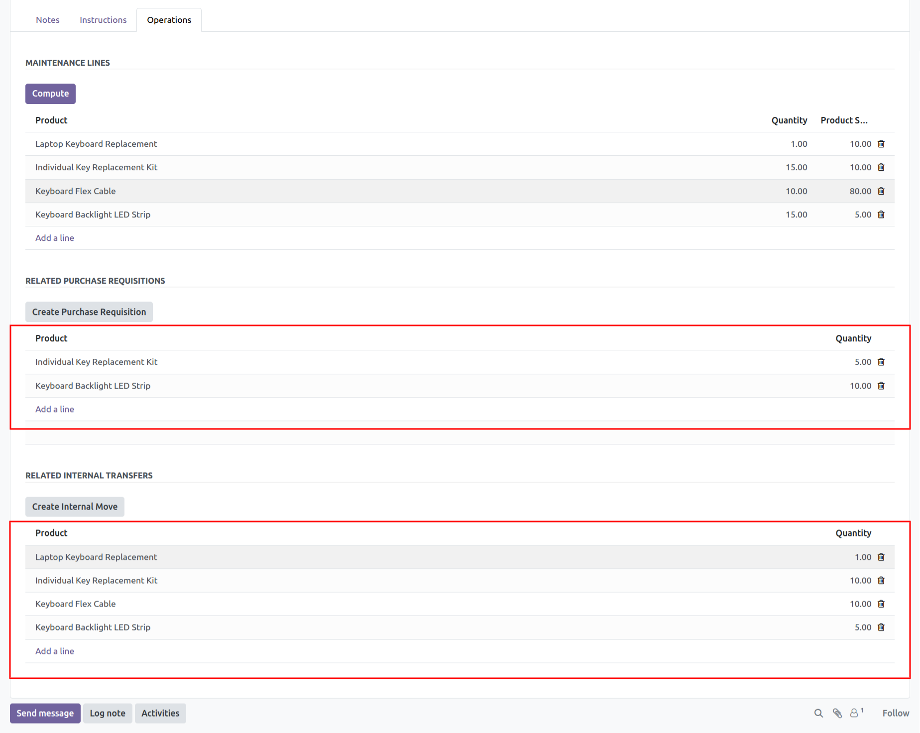Image resolution: width=920 pixels, height=733 pixels.
Task: Delete Keyboard Flex Cable maintenance line
Action: point(881,191)
